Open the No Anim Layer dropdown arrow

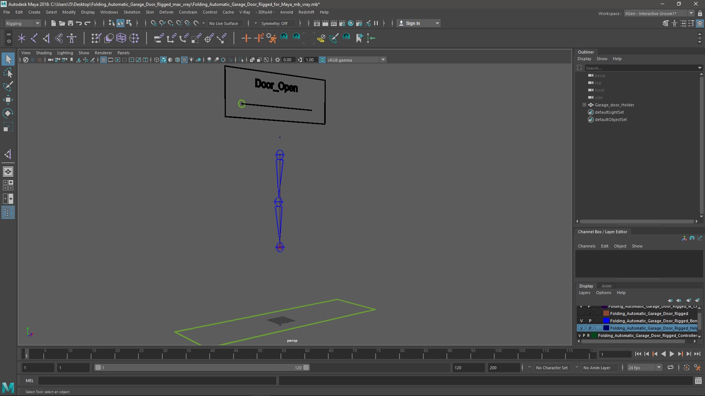click(577, 367)
